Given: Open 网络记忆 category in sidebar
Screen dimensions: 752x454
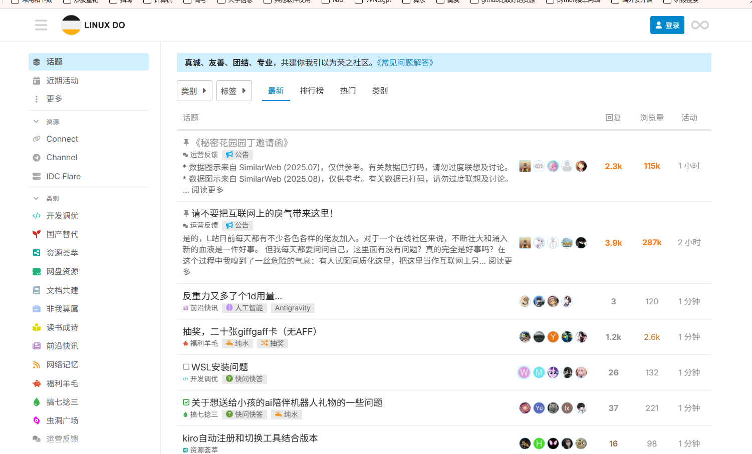Looking at the screenshot, I should [x=62, y=364].
